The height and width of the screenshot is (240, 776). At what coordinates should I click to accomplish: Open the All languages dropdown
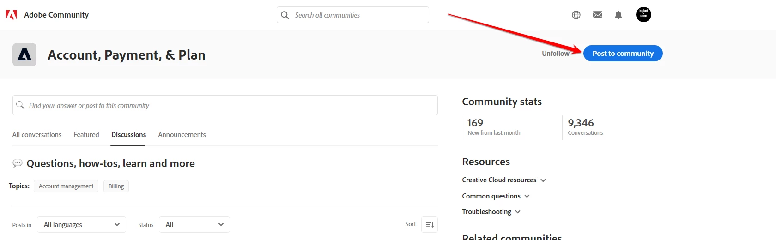pos(81,225)
